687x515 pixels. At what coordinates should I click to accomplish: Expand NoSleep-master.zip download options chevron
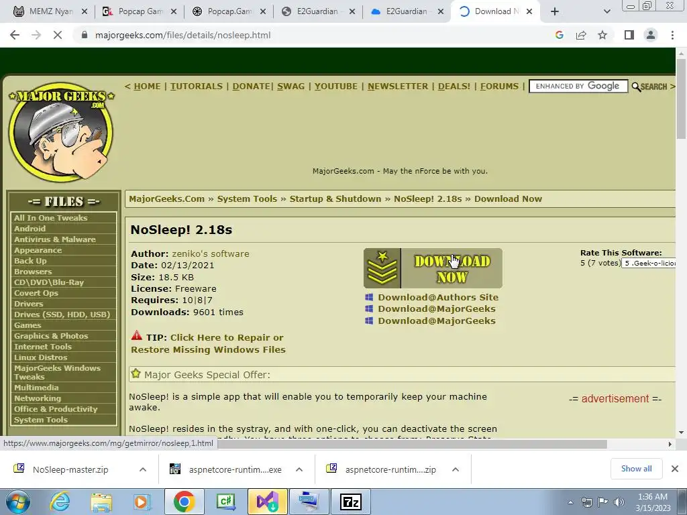tap(143, 469)
